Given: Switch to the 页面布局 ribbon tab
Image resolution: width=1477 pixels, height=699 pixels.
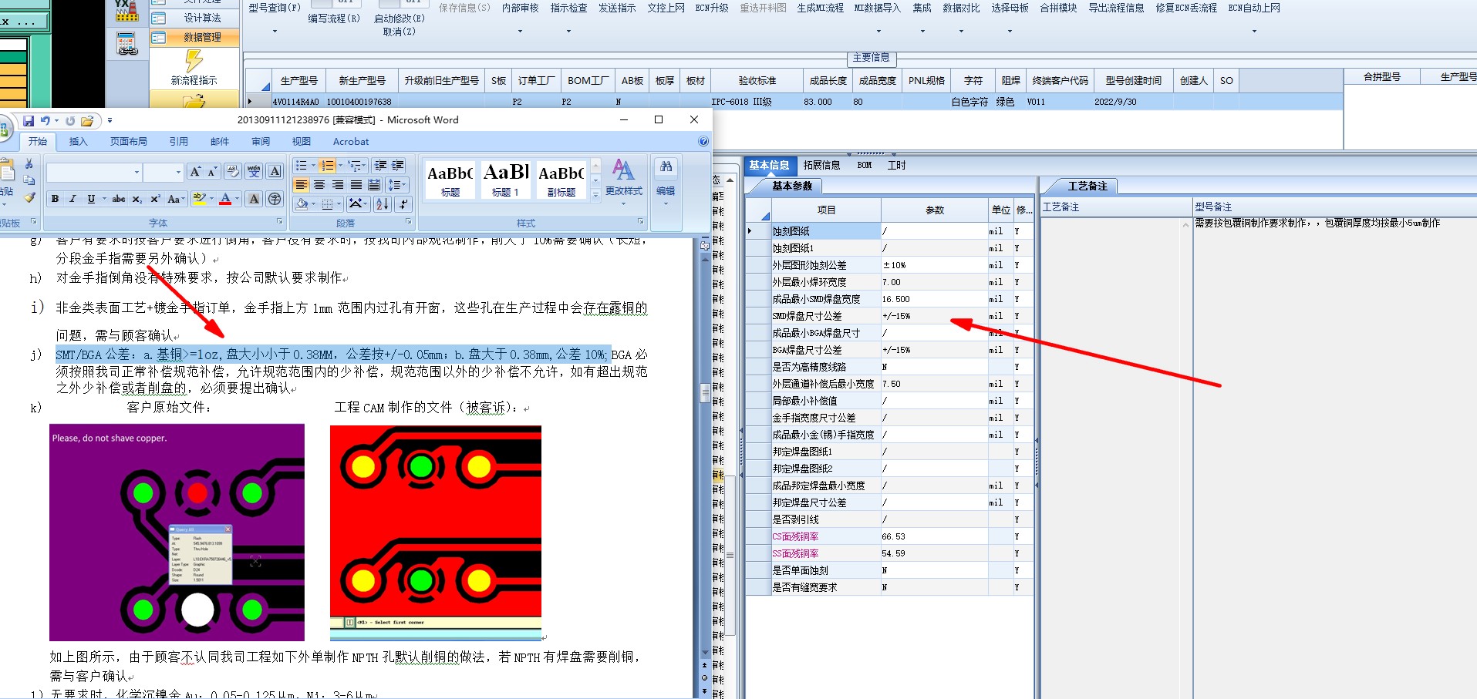Looking at the screenshot, I should coord(128,142).
